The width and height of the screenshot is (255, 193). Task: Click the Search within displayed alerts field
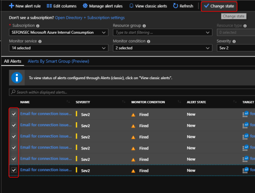coord(132,92)
